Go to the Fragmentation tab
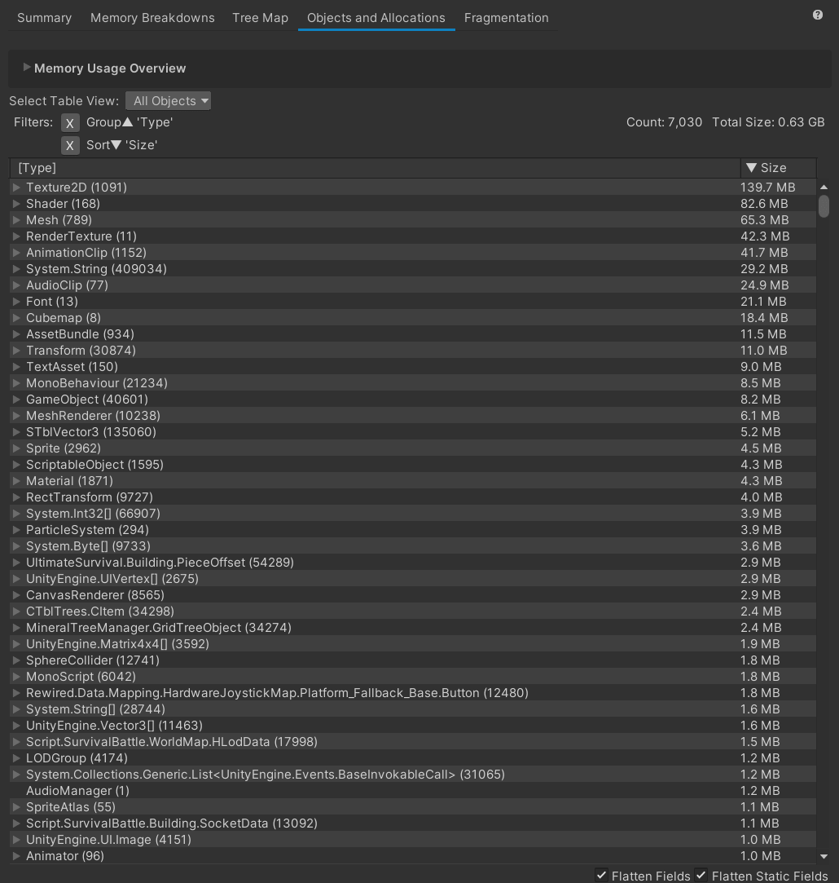Viewport: 839px width, 883px height. (x=506, y=17)
